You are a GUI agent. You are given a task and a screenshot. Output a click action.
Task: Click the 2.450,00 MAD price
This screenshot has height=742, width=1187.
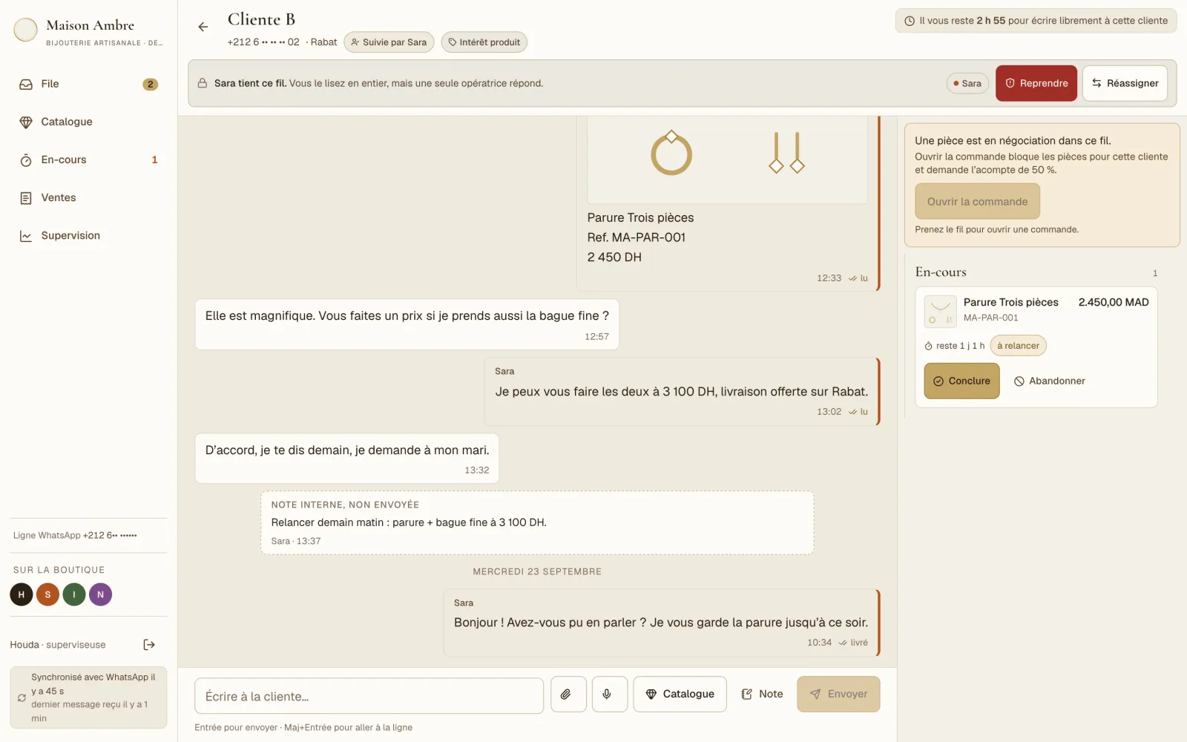click(1114, 302)
